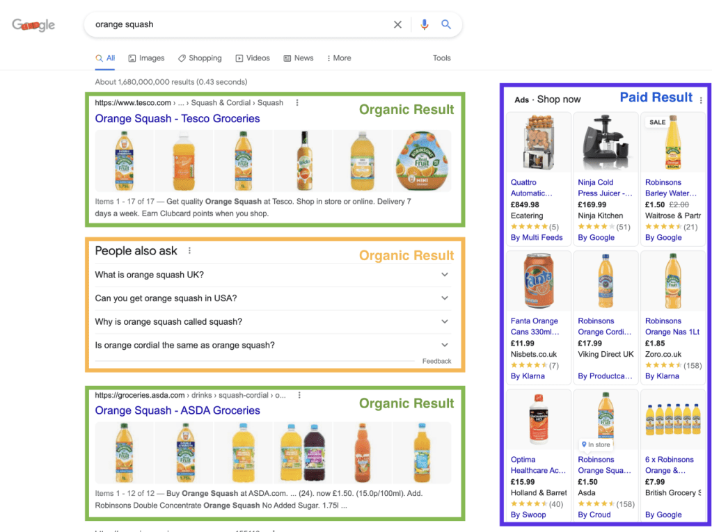Image resolution: width=712 pixels, height=532 pixels.
Task: Click the six-bottle Robinsons pack image
Action: tap(673, 420)
